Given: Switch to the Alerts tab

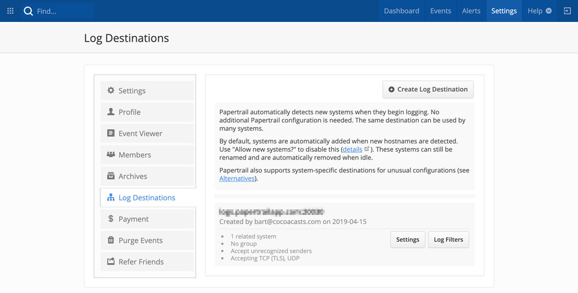Looking at the screenshot, I should (471, 11).
